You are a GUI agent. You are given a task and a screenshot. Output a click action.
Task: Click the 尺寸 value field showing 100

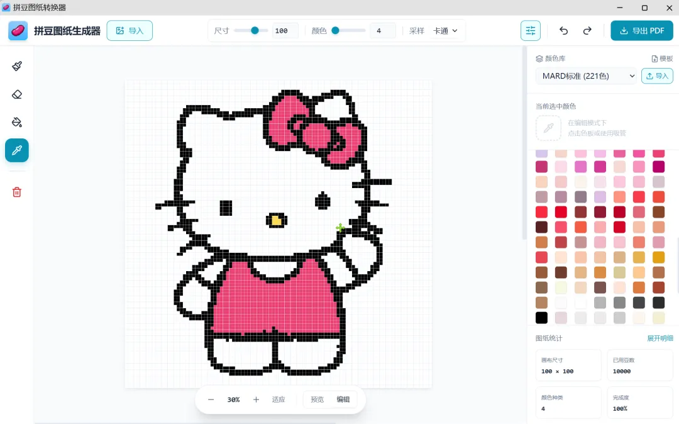click(x=285, y=31)
